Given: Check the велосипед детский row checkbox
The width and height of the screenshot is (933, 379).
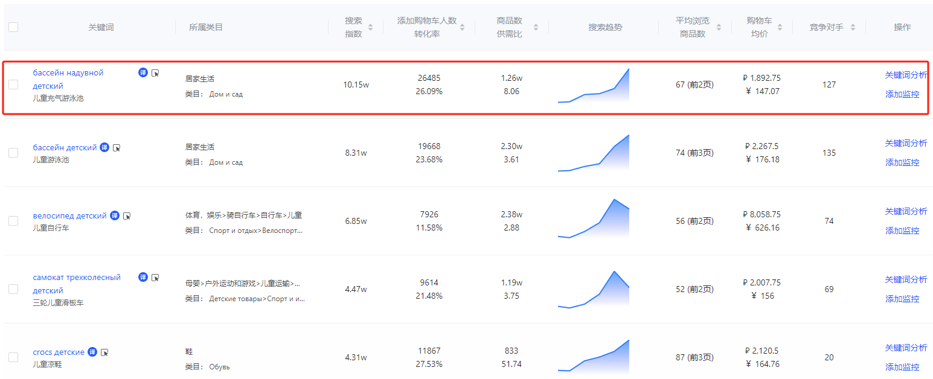Looking at the screenshot, I should 13,221.
